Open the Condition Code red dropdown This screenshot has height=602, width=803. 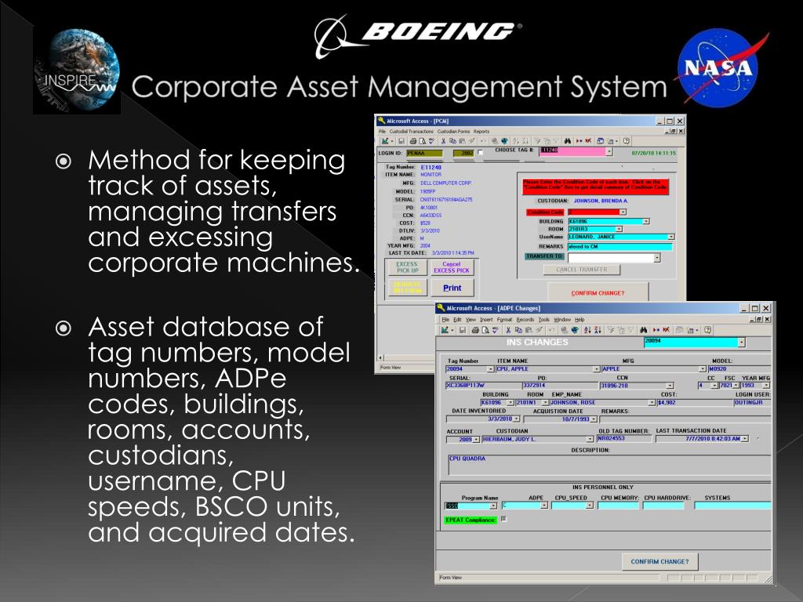coord(623,212)
